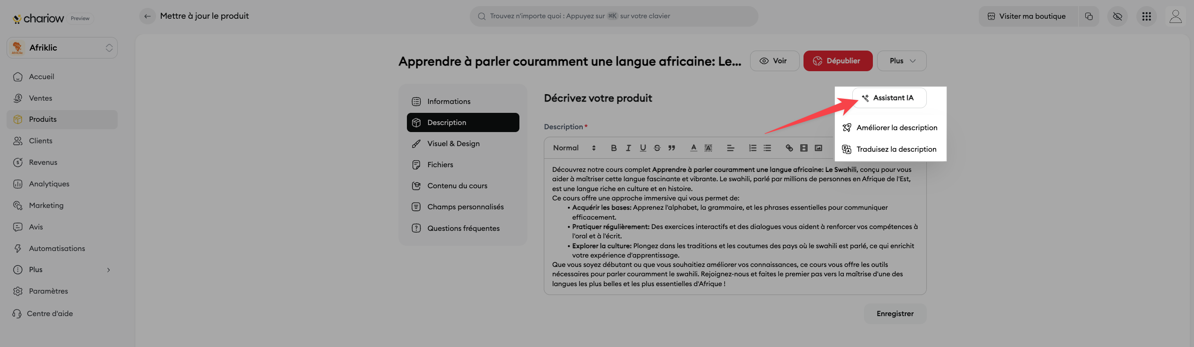The height and width of the screenshot is (347, 1194).
Task: Open Clients in the sidebar
Action: [62, 141]
